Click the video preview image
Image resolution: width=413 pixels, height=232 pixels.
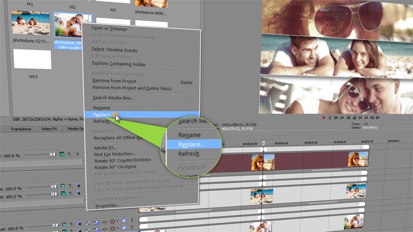(336, 56)
